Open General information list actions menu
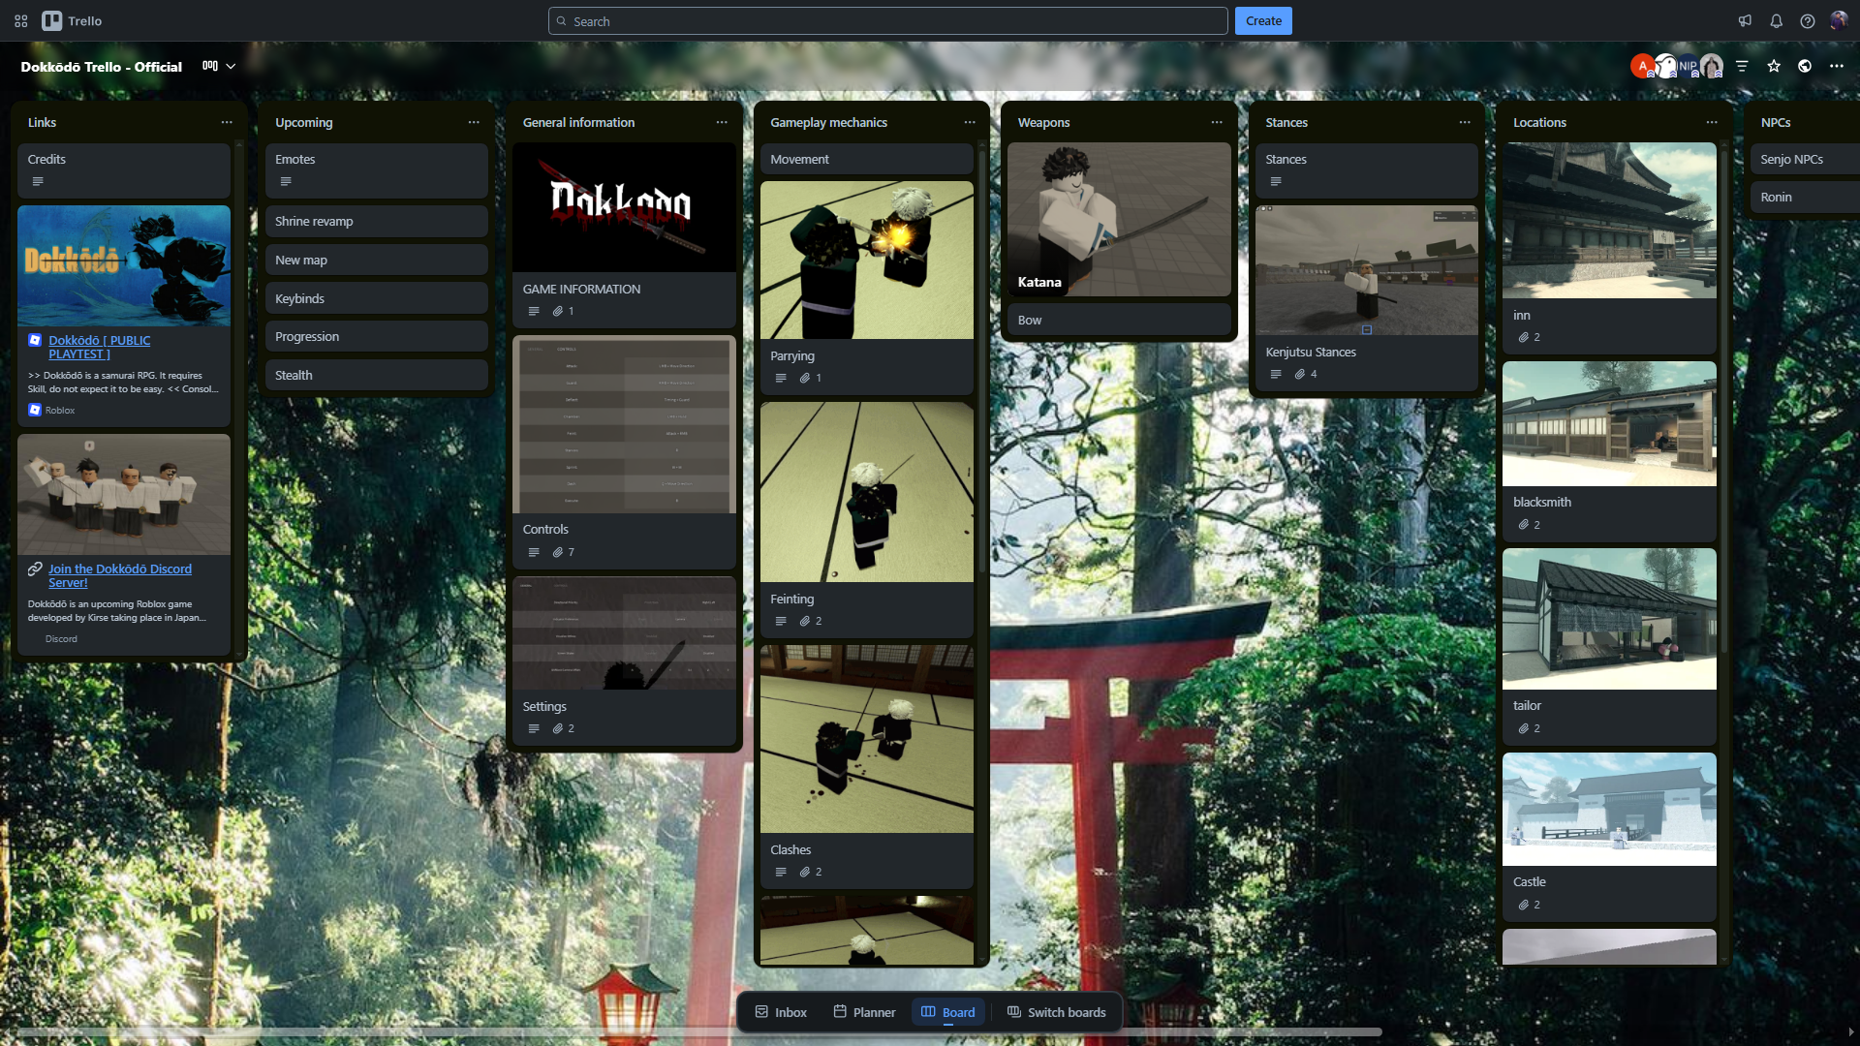The width and height of the screenshot is (1860, 1046). pos(722,122)
